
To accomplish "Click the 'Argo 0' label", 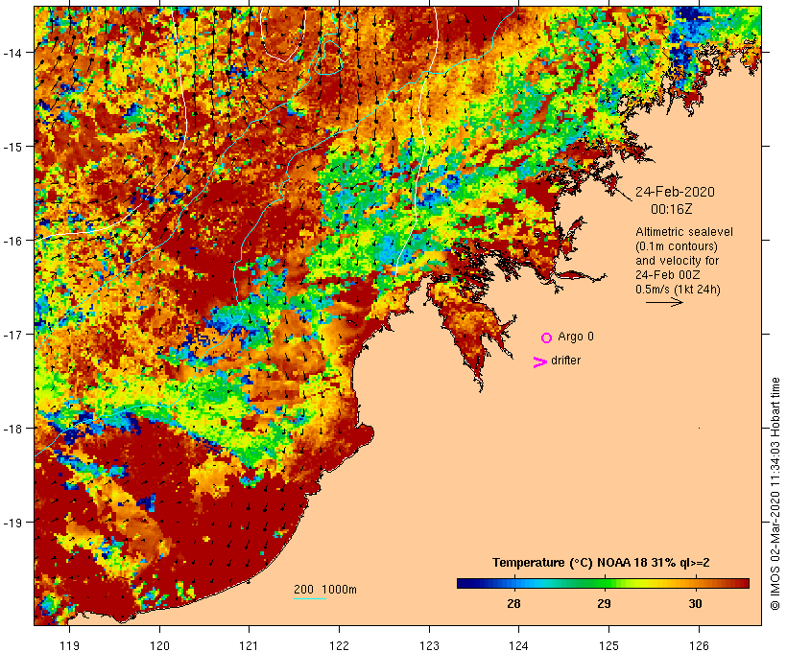I will tap(576, 337).
